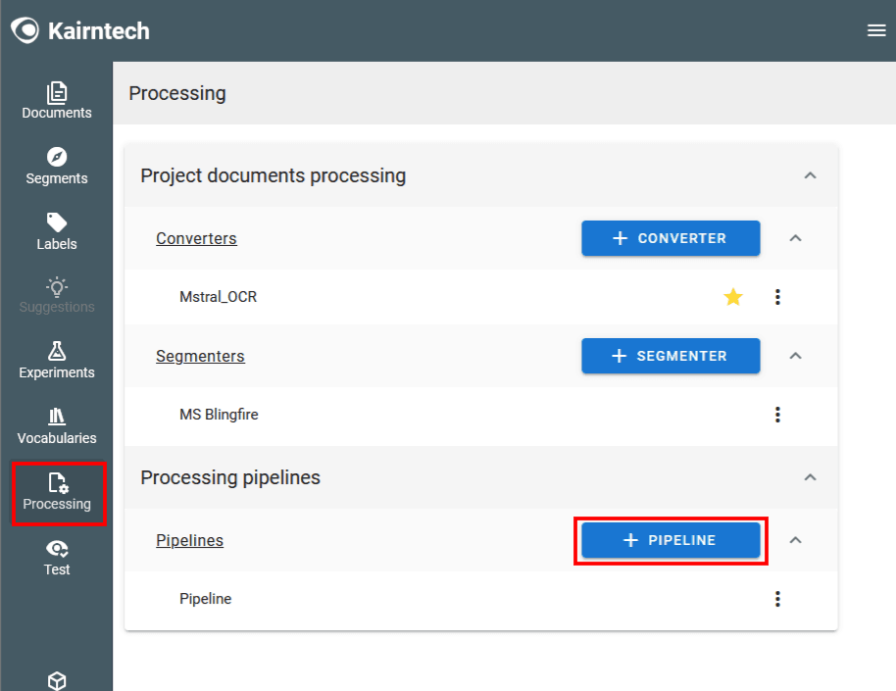The height and width of the screenshot is (691, 896).
Task: Go to Segments compass icon
Action: tap(57, 158)
